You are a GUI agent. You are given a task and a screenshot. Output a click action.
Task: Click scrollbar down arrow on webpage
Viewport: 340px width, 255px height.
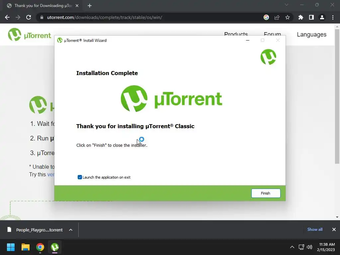coord(337,217)
